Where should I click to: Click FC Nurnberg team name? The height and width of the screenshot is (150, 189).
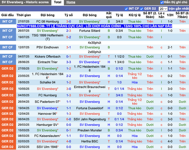coord(48,95)
